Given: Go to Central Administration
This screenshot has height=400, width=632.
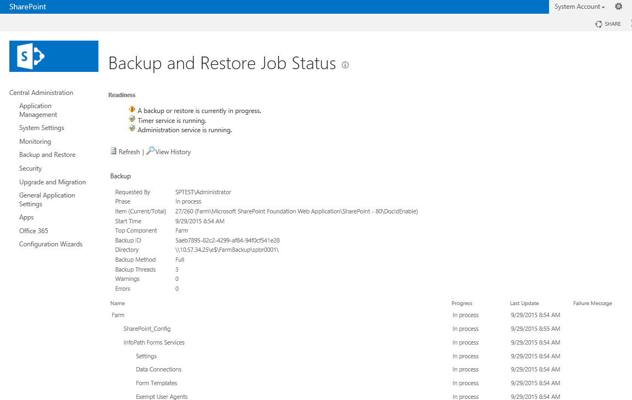Looking at the screenshot, I should (41, 93).
